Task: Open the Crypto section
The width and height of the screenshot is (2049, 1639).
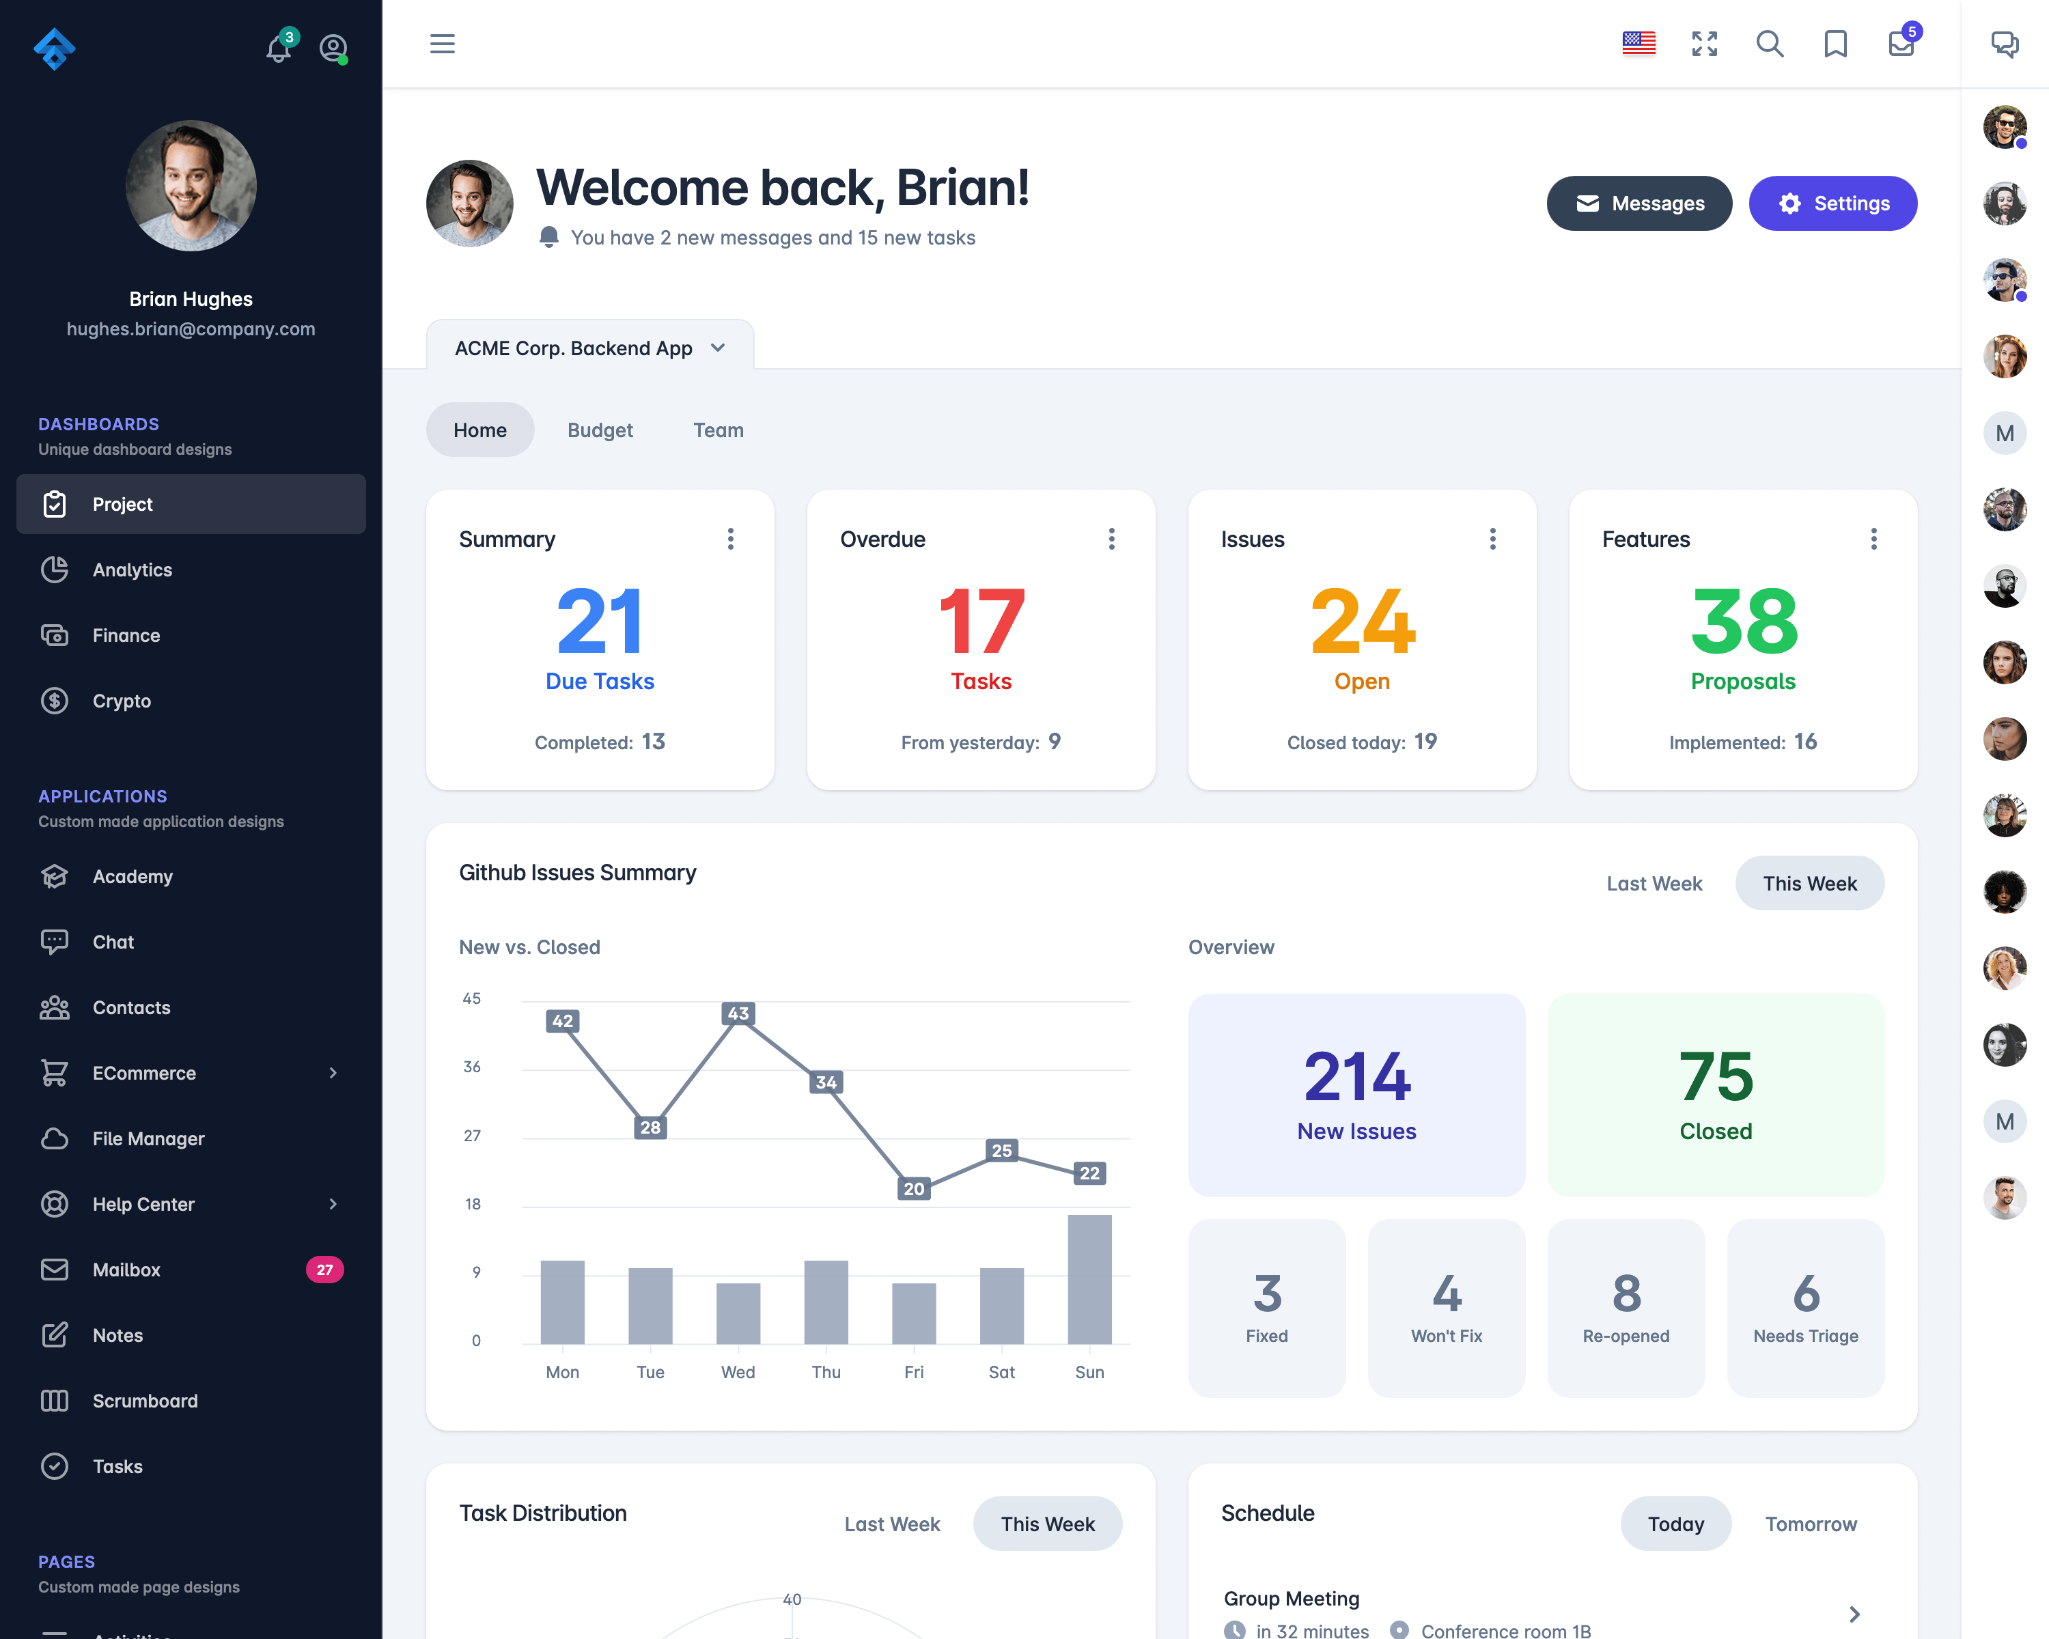Action: [x=122, y=701]
